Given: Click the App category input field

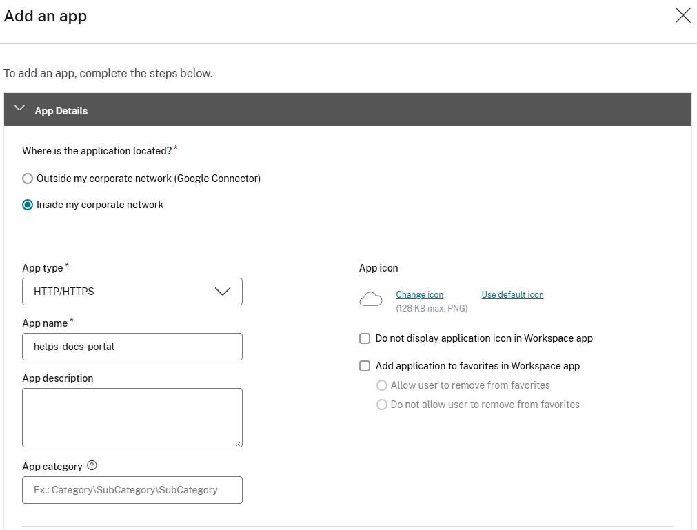Looking at the screenshot, I should pyautogui.click(x=132, y=490).
